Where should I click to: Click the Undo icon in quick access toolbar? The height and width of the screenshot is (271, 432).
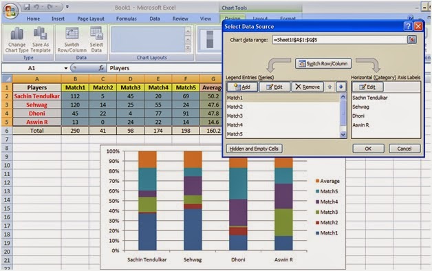click(x=36, y=7)
